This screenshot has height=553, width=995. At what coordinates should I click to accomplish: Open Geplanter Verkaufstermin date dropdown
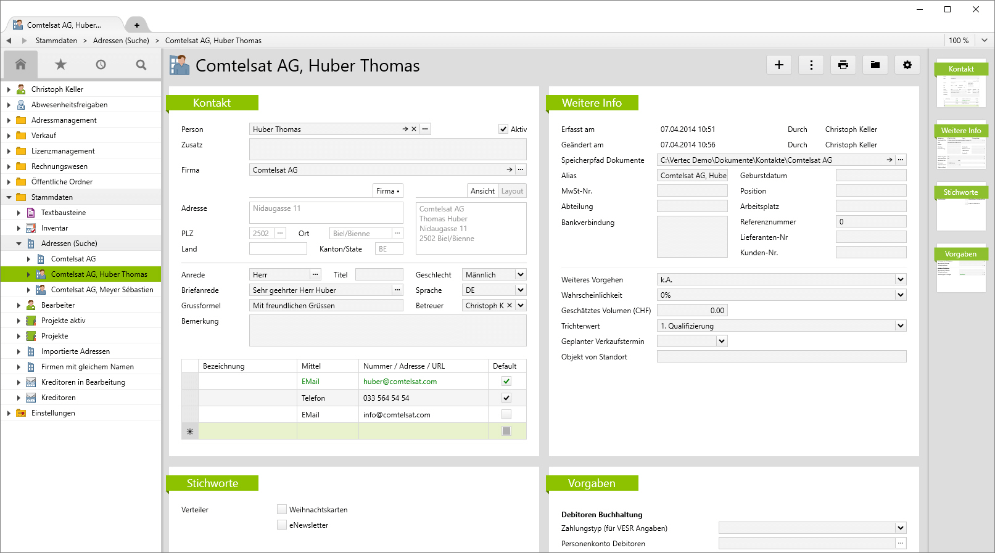point(722,341)
